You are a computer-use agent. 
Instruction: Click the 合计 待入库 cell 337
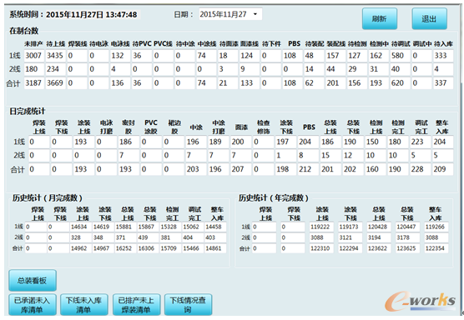point(443,83)
